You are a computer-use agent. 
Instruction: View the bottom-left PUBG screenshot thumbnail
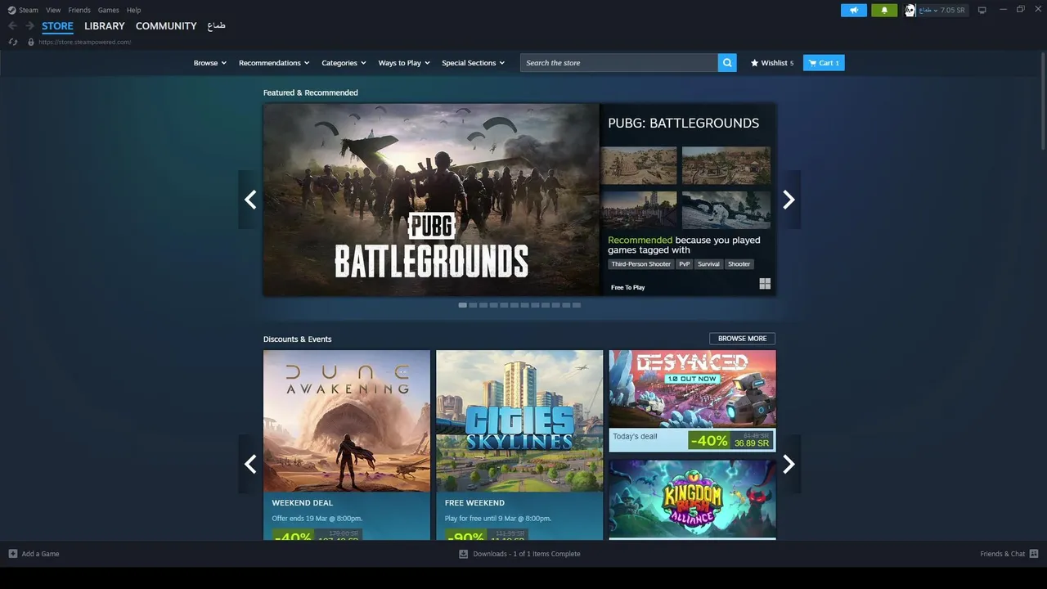[x=639, y=210]
